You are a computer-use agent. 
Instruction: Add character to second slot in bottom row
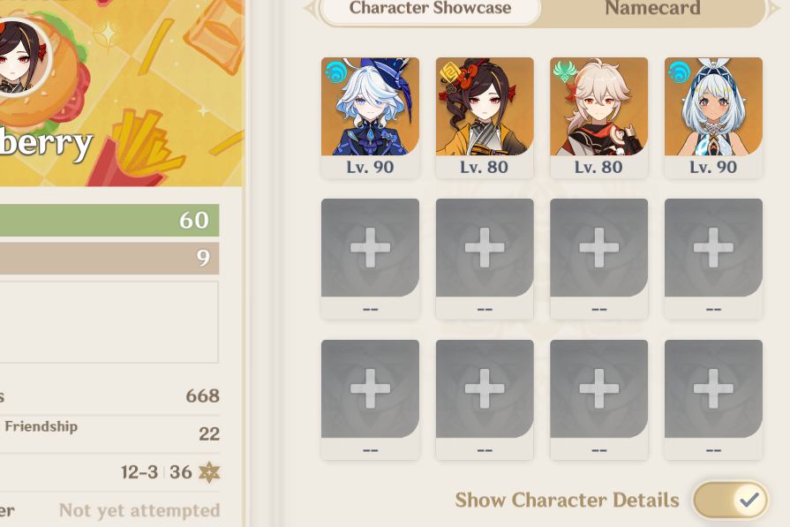pos(485,400)
